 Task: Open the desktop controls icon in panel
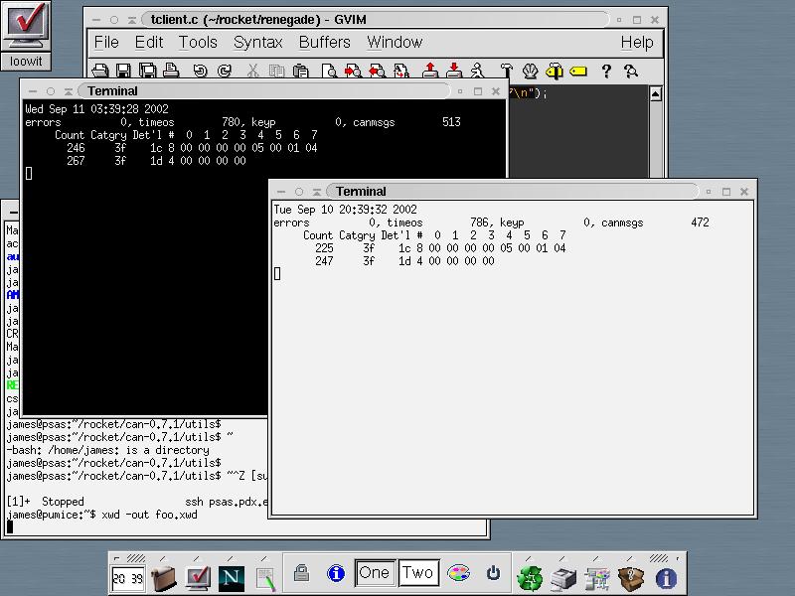pyautogui.click(x=597, y=579)
